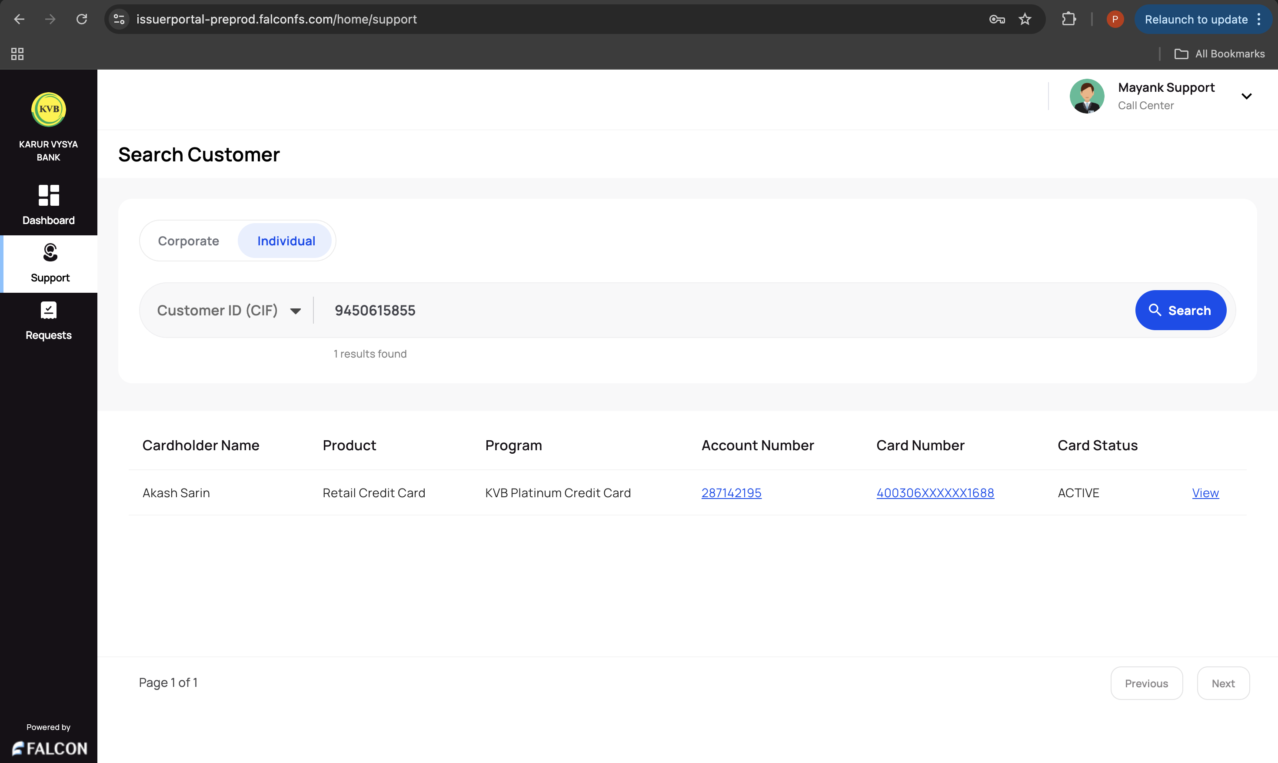This screenshot has width=1278, height=763.
Task: Click Mayank Support profile avatar
Action: click(x=1087, y=96)
